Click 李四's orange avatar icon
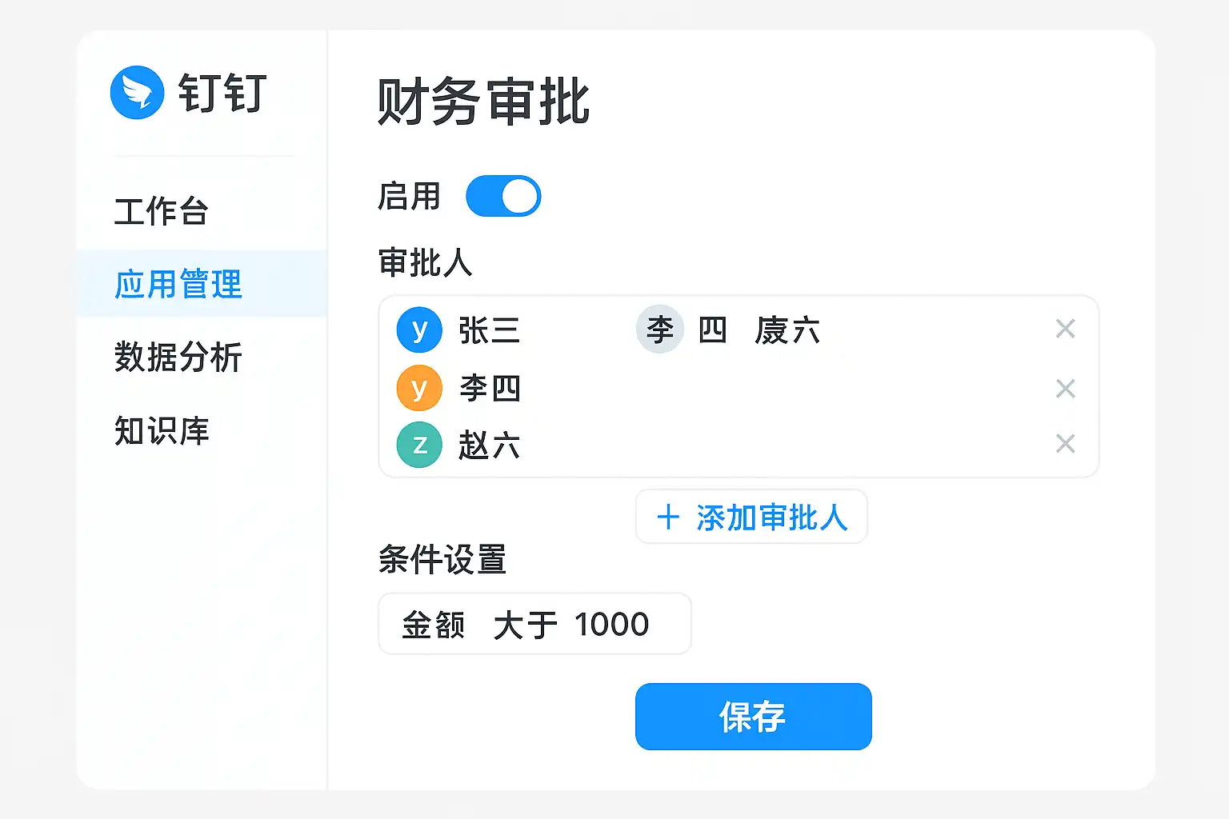The width and height of the screenshot is (1229, 819). pos(419,388)
